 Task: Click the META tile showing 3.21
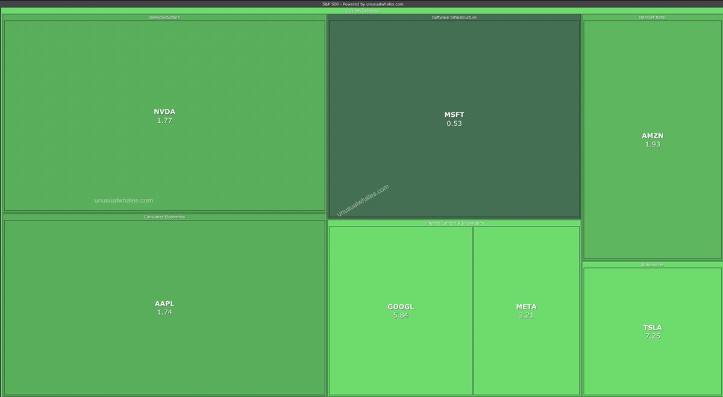tap(527, 310)
